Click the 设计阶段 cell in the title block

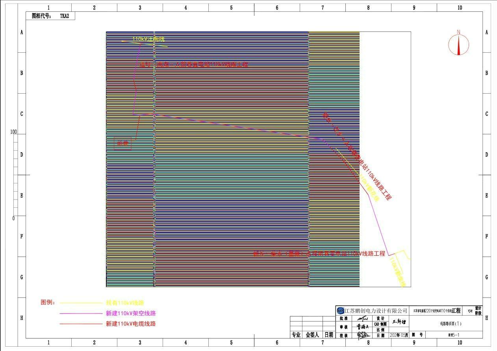[478, 310]
